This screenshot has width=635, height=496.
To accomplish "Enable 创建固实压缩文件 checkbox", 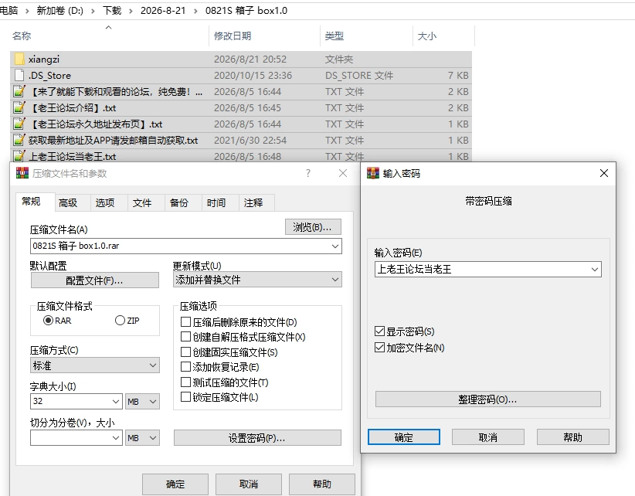I will point(185,352).
